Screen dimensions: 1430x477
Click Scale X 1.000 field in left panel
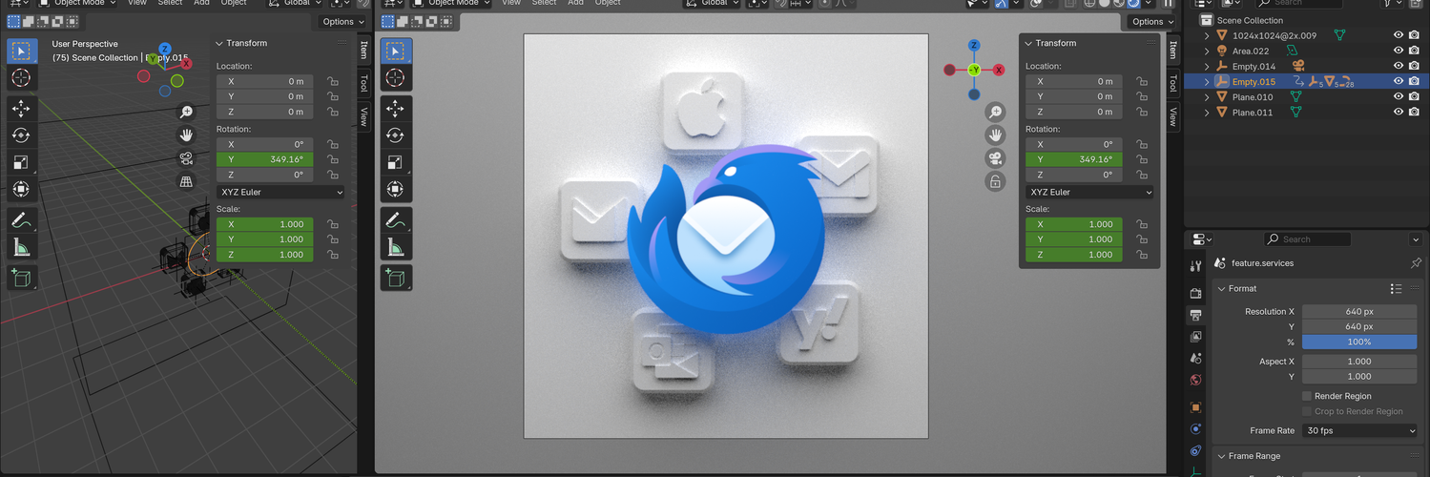coord(264,224)
